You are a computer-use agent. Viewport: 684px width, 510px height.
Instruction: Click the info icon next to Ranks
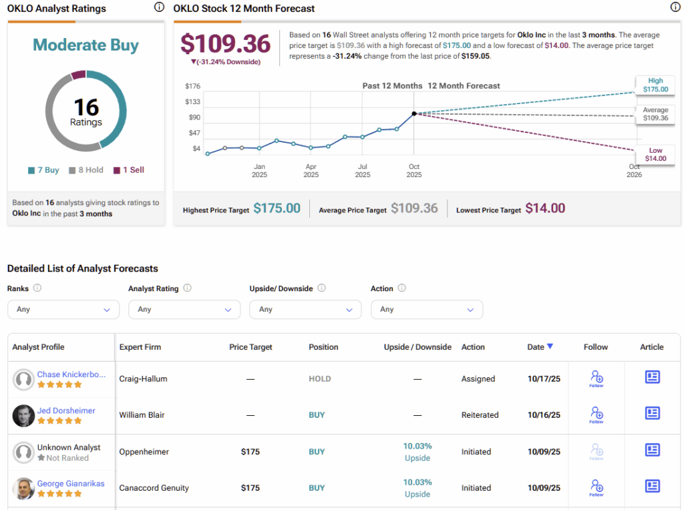coord(37,288)
